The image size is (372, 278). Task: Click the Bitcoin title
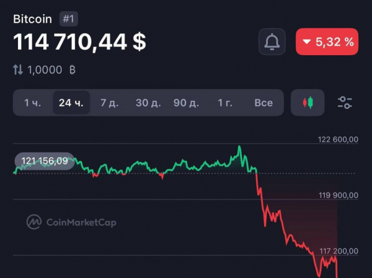tap(32, 19)
